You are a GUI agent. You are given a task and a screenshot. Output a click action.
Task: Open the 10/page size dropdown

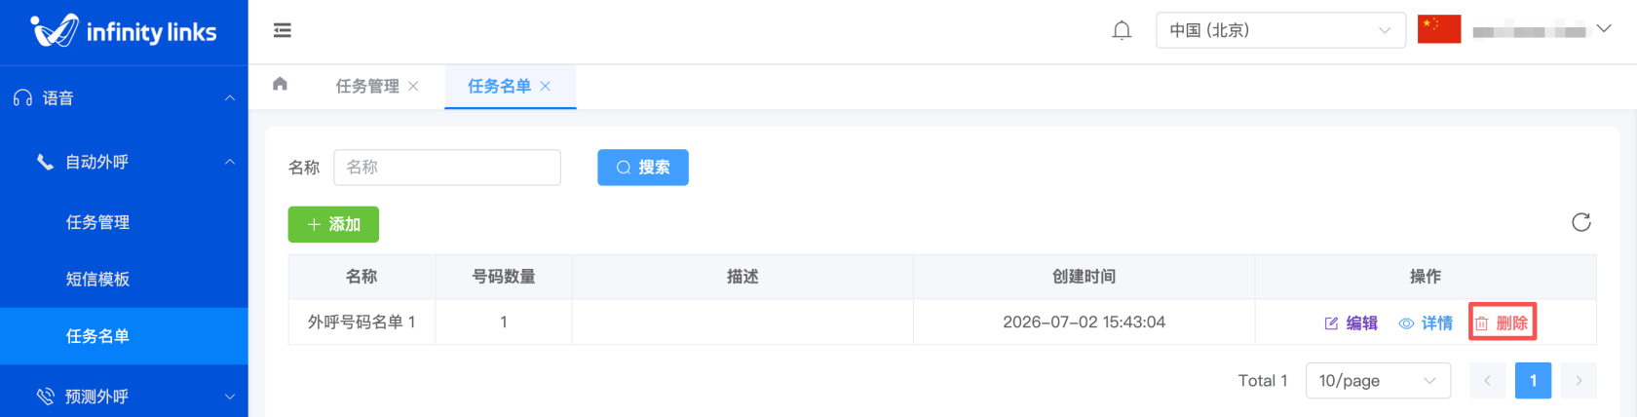(x=1378, y=380)
